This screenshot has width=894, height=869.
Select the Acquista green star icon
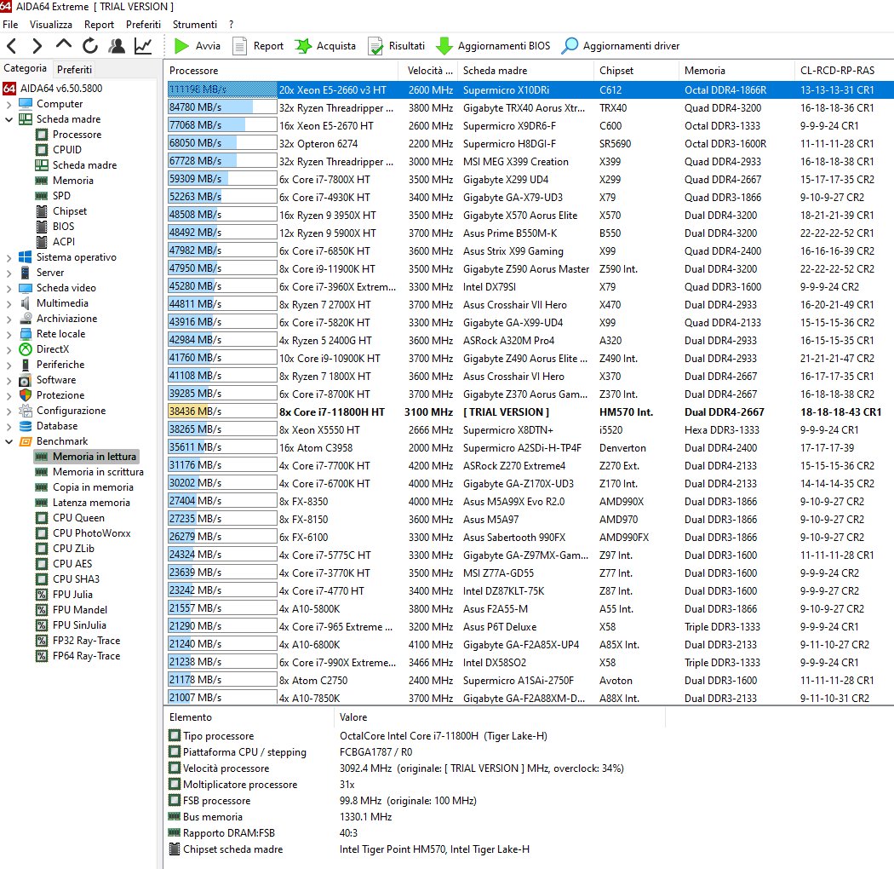point(303,46)
